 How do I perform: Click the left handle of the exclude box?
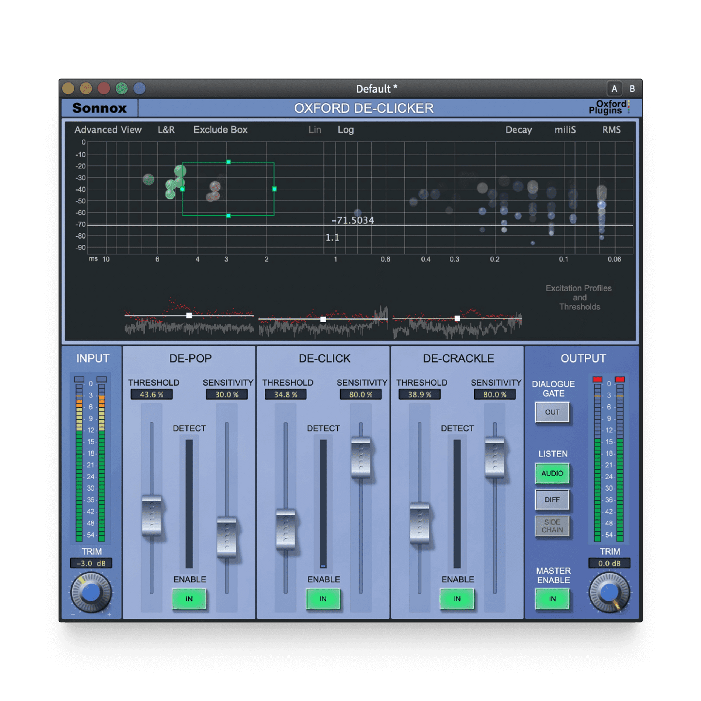pos(183,189)
